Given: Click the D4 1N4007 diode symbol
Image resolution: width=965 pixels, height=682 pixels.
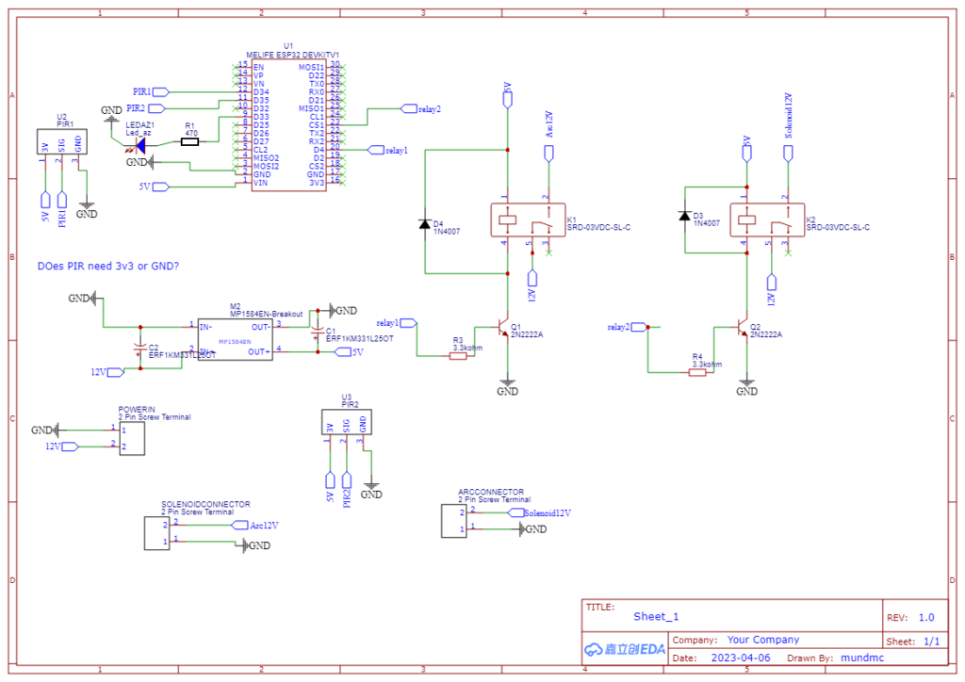Looking at the screenshot, I should 425,224.
